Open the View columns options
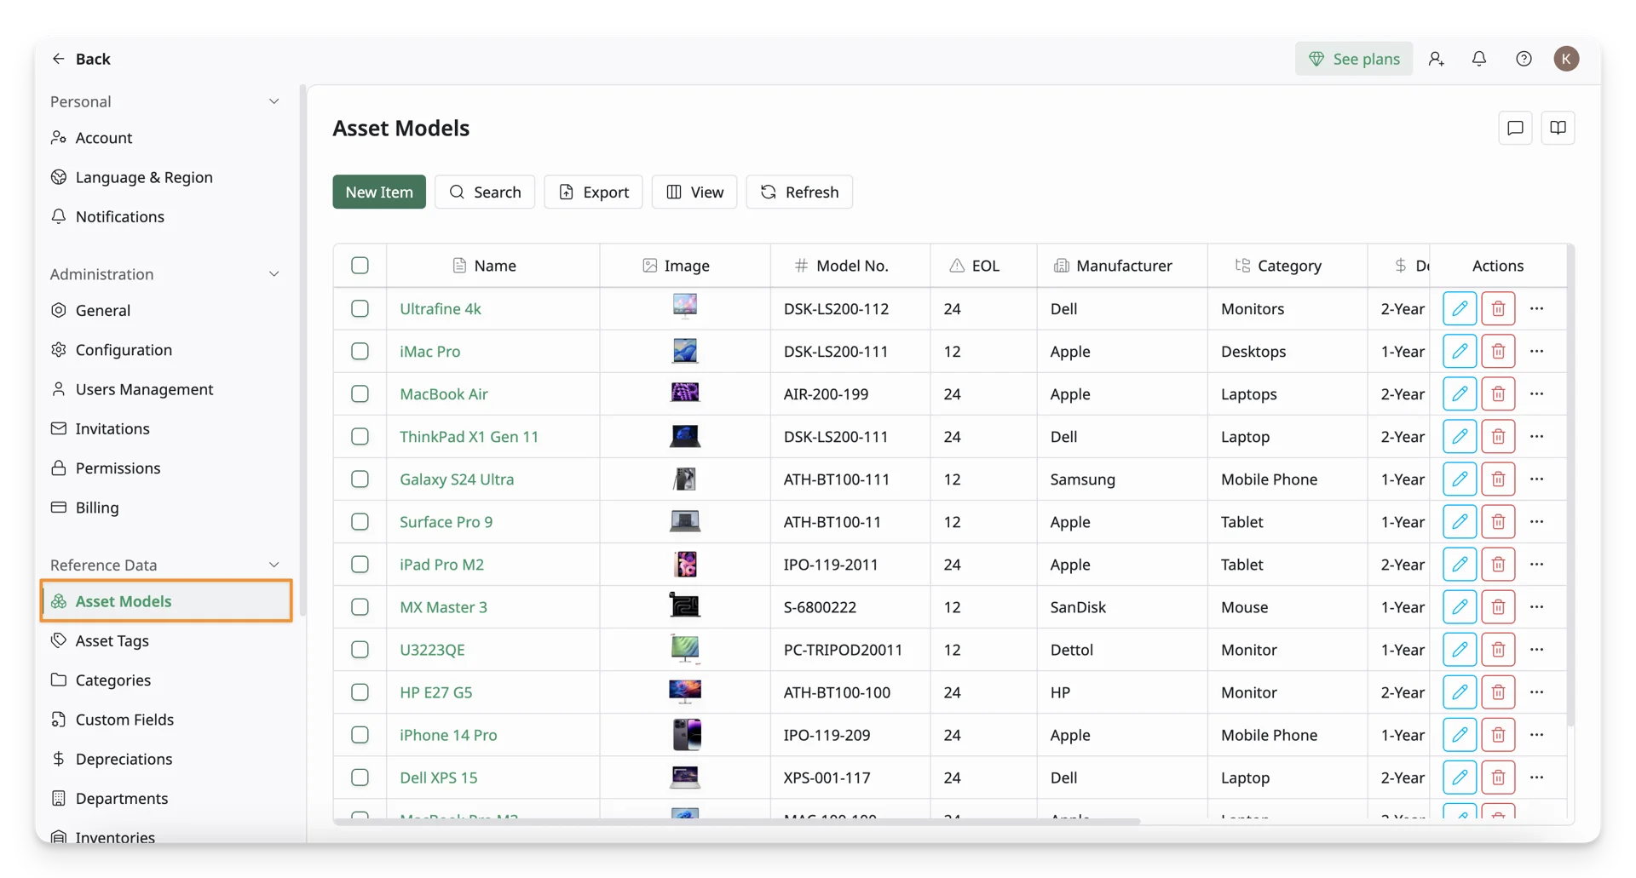 click(x=694, y=192)
